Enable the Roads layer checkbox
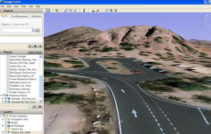 [x=6, y=122]
